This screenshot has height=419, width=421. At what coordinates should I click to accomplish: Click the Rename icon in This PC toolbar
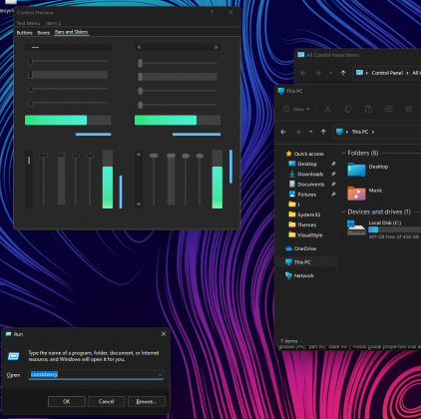point(388,109)
